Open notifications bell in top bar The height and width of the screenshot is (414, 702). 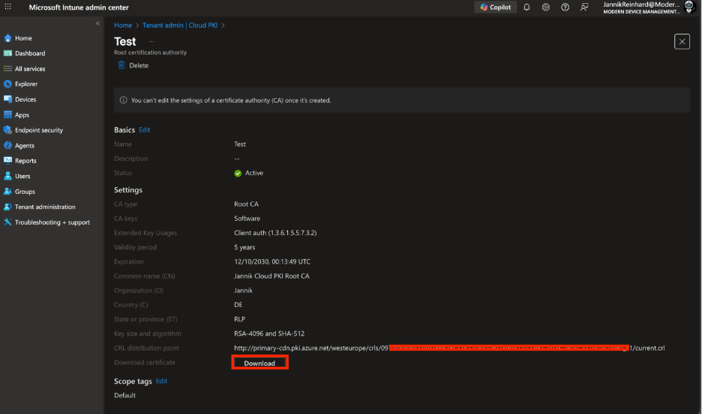[526, 7]
